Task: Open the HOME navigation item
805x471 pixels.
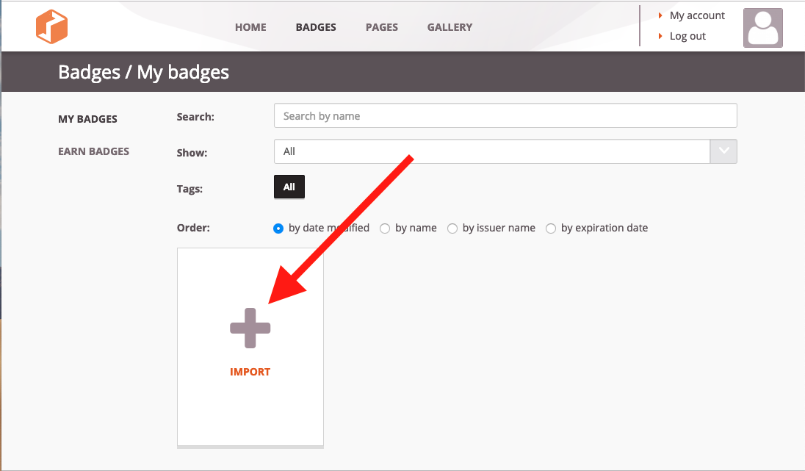Action: click(250, 27)
